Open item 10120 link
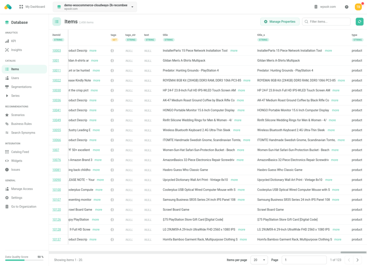The width and height of the screenshot is (367, 266). [56, 210]
